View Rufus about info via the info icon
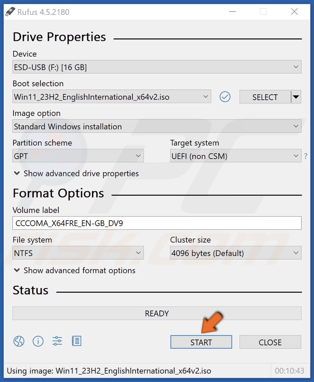The image size is (314, 382). pyautogui.click(x=38, y=341)
